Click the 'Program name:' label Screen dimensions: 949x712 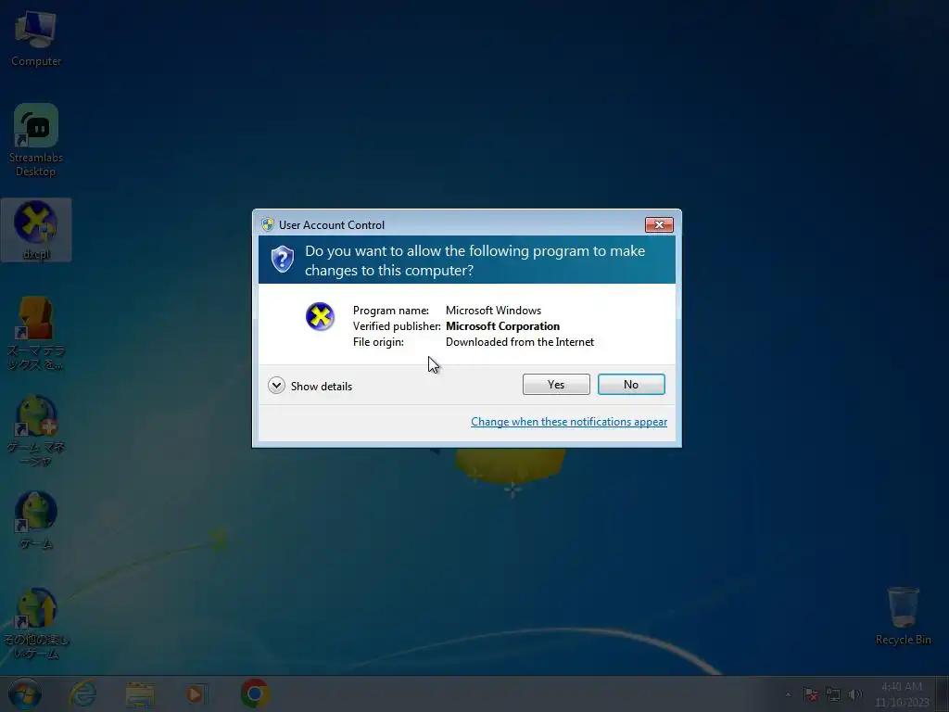(x=391, y=310)
